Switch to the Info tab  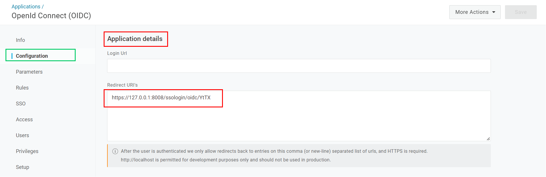[x=21, y=40]
